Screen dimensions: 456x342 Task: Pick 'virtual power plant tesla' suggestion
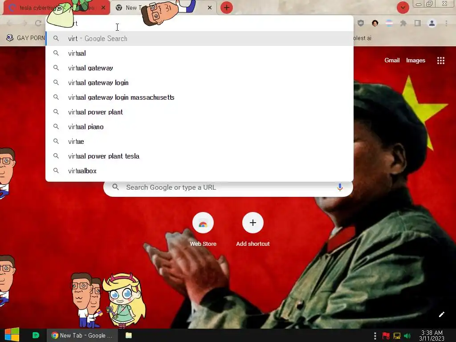pos(199,156)
